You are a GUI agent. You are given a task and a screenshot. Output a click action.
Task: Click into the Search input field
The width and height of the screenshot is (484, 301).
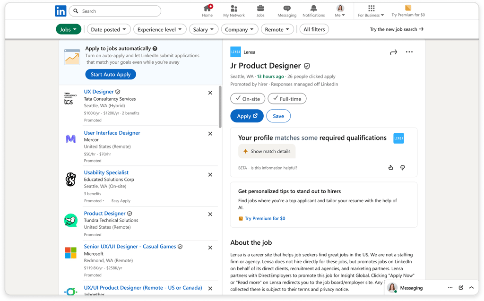point(115,11)
